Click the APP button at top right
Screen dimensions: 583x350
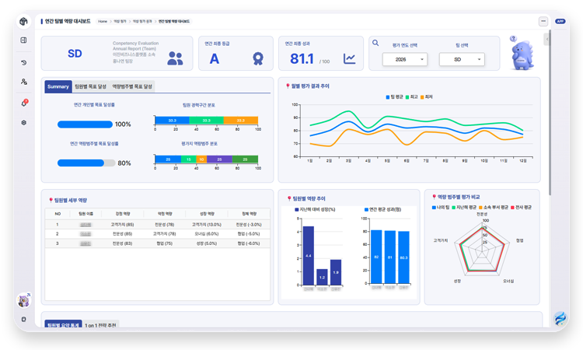[x=560, y=22]
